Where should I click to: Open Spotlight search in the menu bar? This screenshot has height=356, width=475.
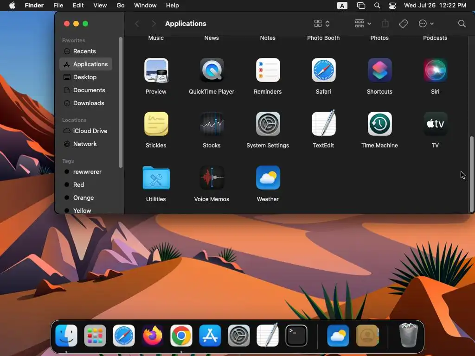pos(377,6)
